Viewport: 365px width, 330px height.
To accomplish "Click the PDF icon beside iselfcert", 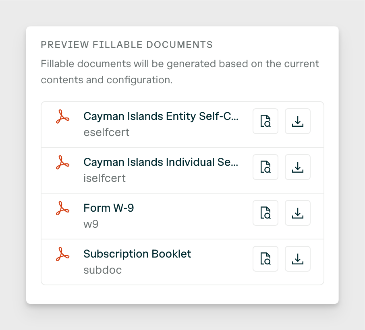I will pos(62,162).
